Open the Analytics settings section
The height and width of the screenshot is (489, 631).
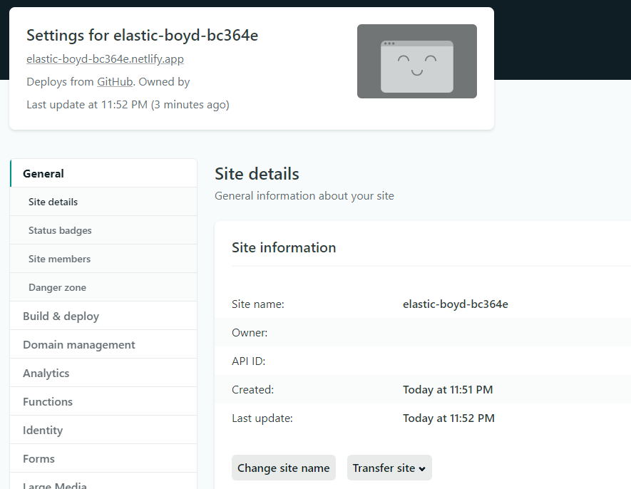46,373
